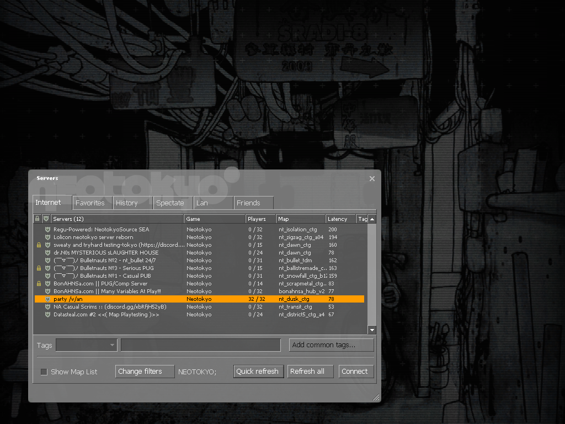Click the shield icon beside Lolicon neotokyo server
The image size is (565, 424).
click(47, 237)
